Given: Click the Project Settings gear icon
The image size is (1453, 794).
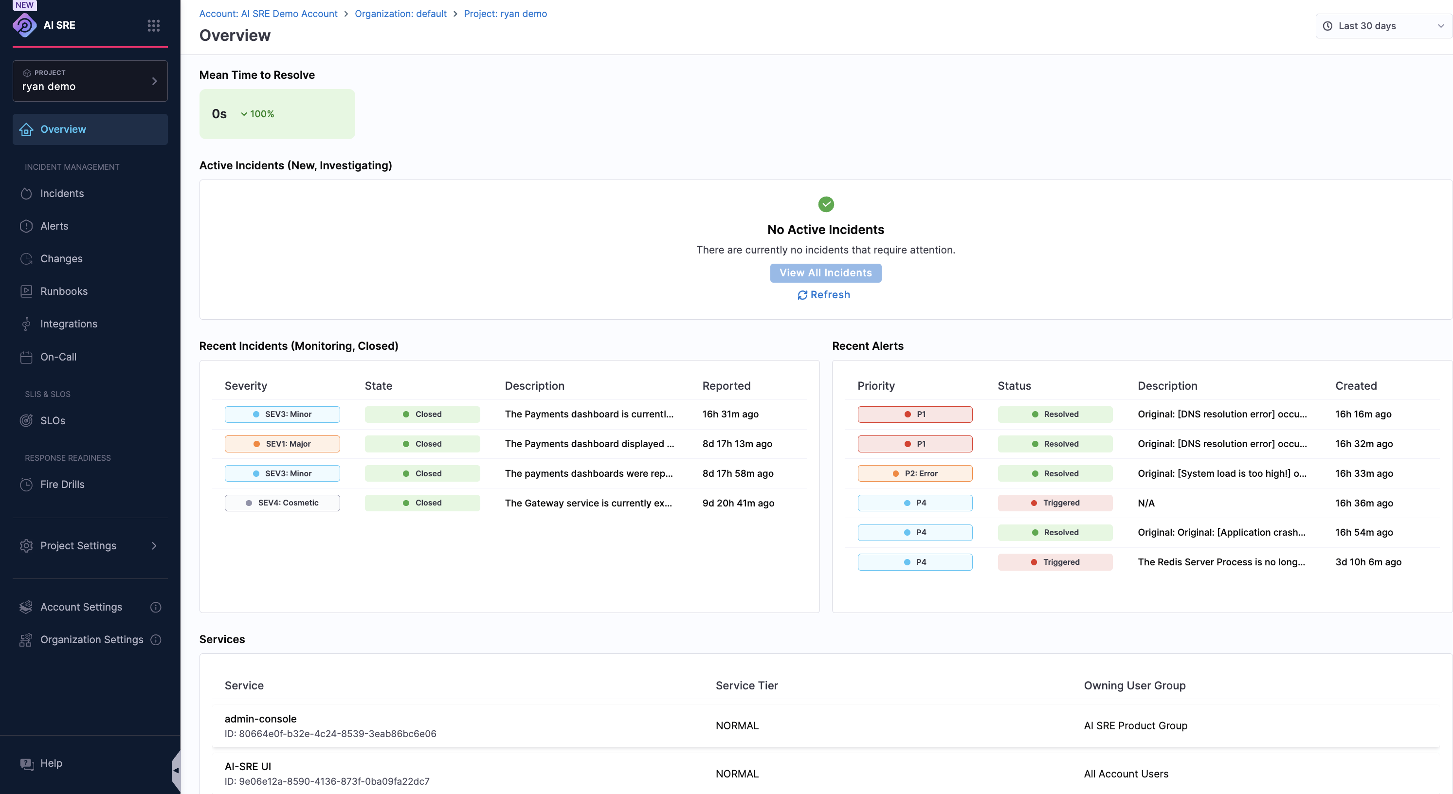Looking at the screenshot, I should 26,545.
